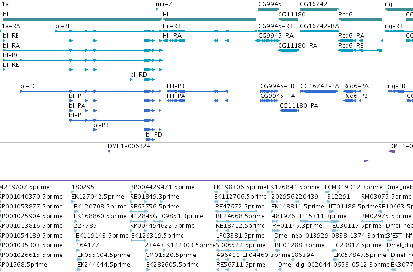Image resolution: width=413 pixels, height=272 pixels.
Task: Click the Hil-PB protein feature
Action: (198, 91)
